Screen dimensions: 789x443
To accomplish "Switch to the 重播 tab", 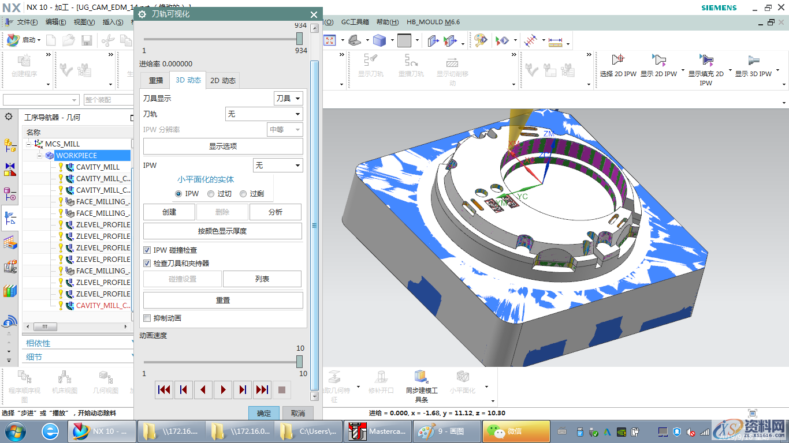I will [x=156, y=80].
